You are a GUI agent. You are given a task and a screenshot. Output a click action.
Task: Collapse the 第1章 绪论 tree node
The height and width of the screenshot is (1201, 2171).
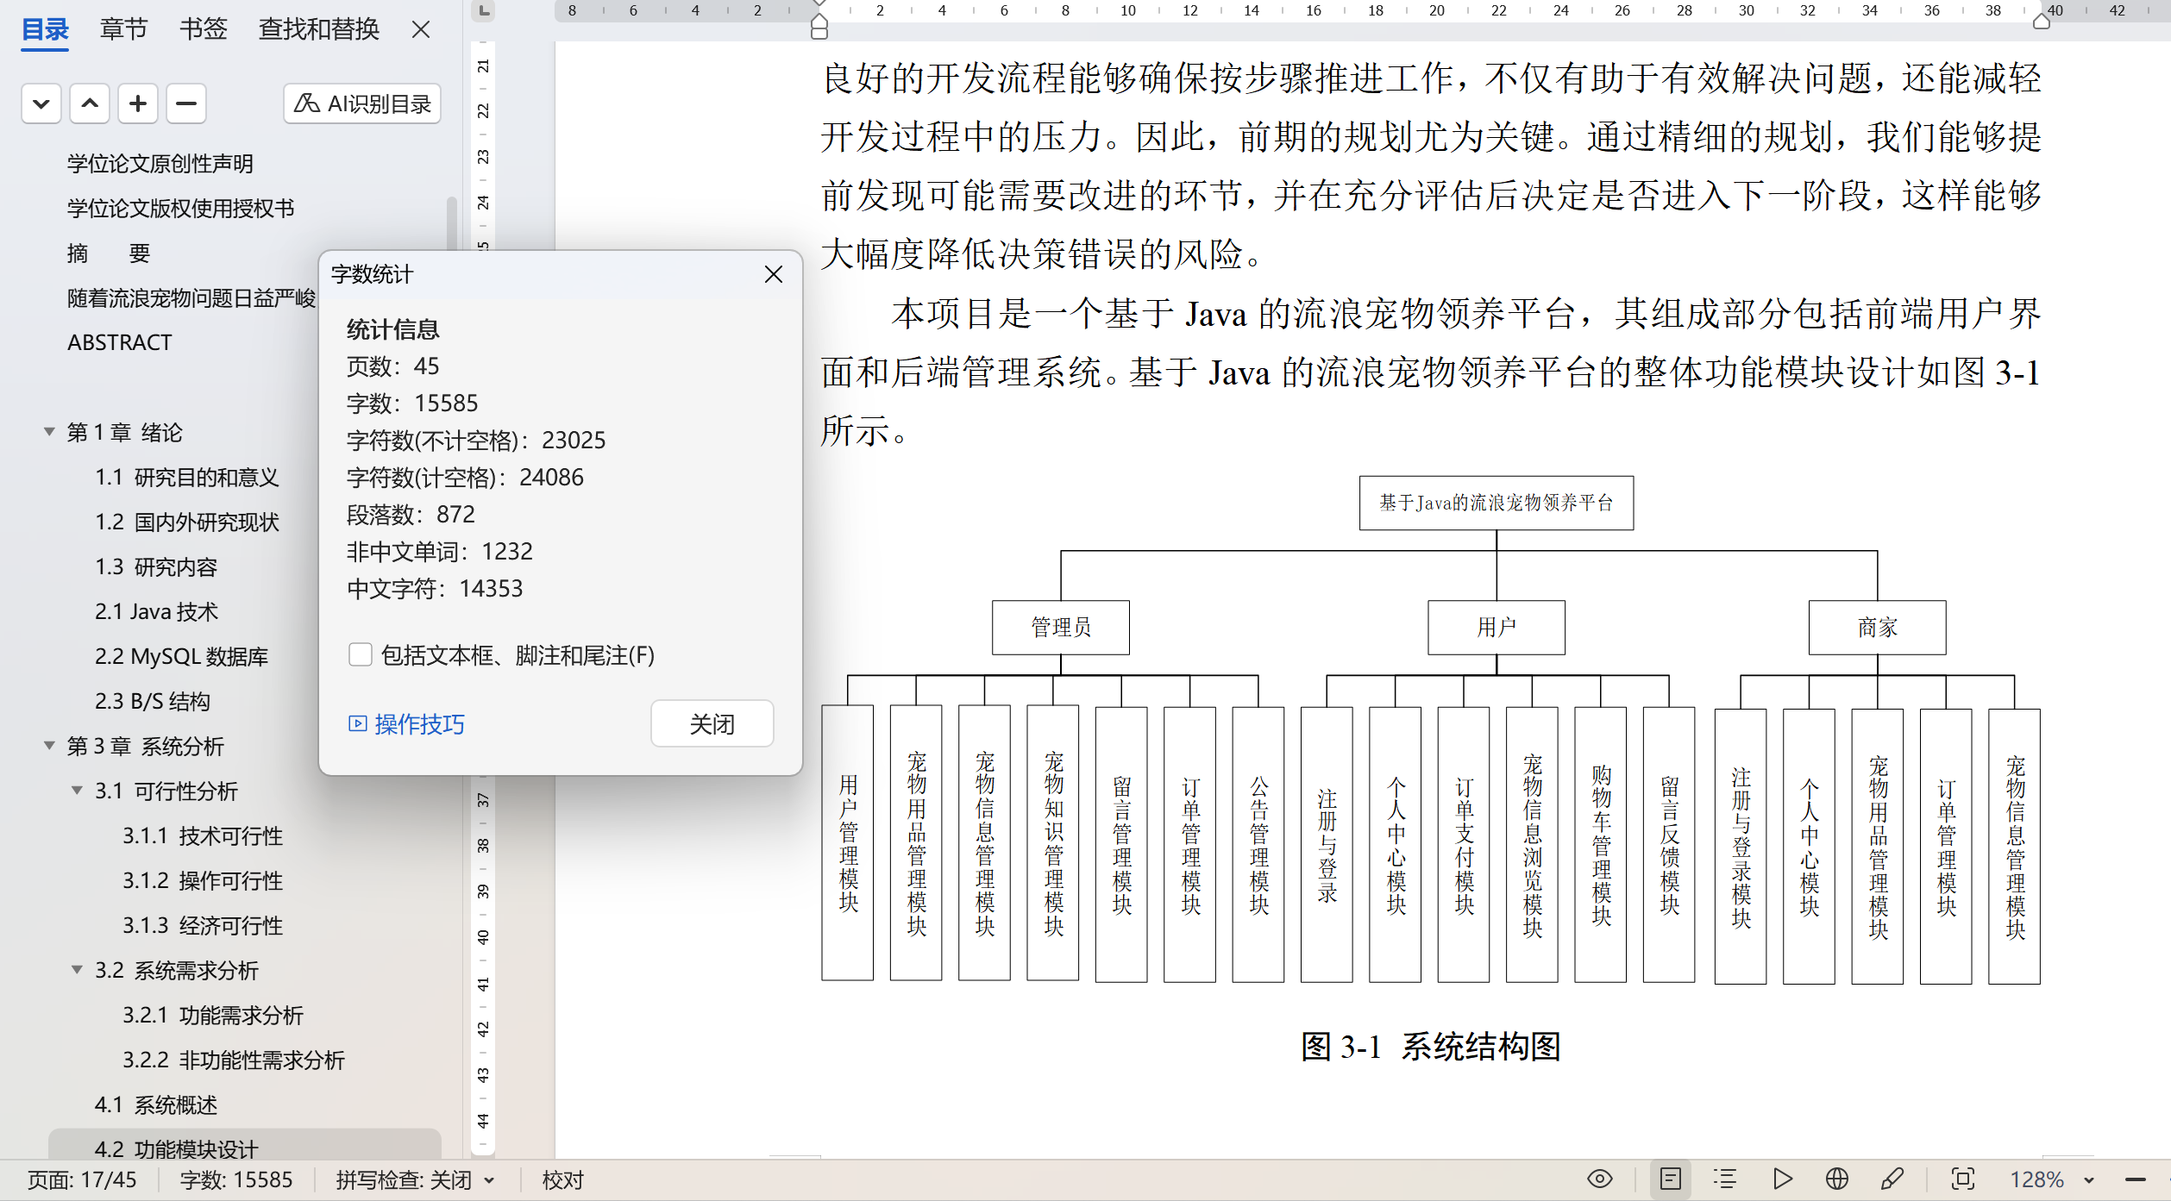pos(49,432)
